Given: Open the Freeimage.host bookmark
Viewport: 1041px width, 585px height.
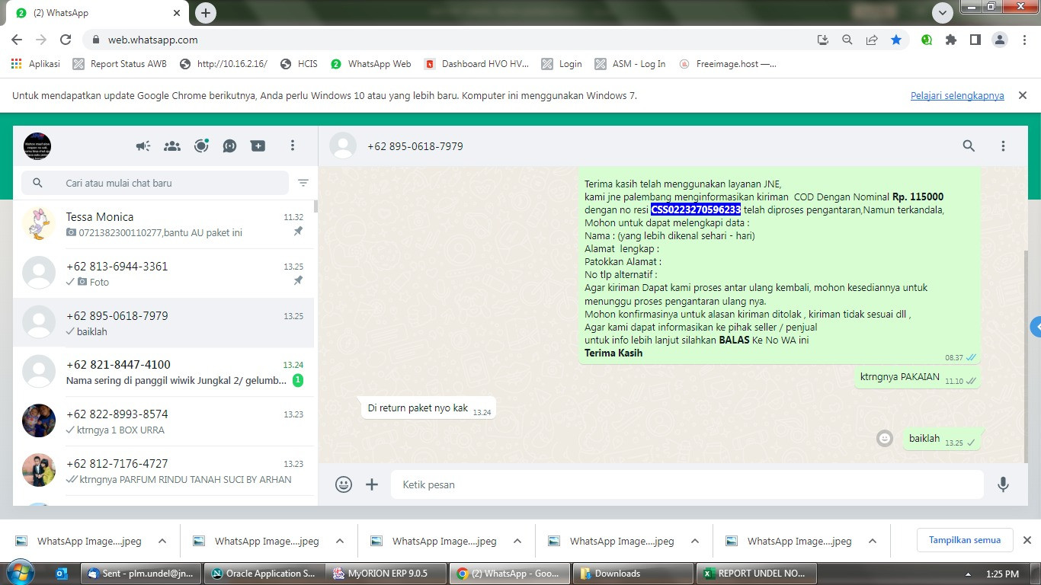Looking at the screenshot, I should [728, 64].
